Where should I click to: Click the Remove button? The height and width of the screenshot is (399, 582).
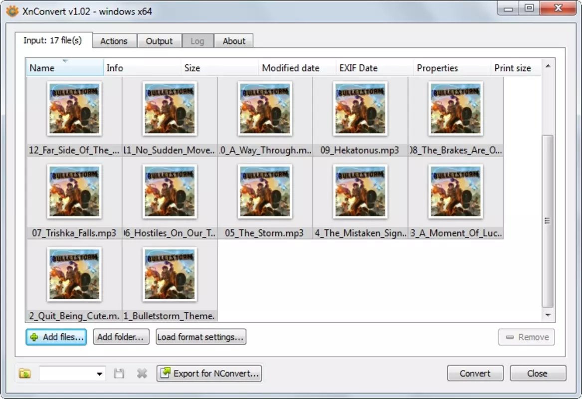[527, 337]
